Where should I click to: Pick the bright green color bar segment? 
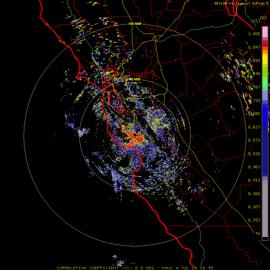(x=265, y=82)
